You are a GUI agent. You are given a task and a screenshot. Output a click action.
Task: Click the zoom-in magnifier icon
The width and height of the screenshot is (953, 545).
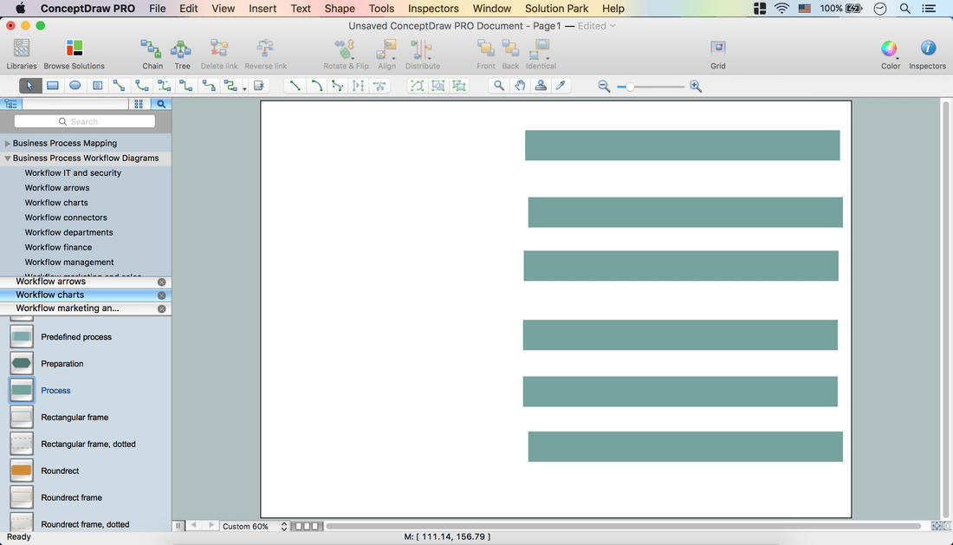(x=696, y=87)
